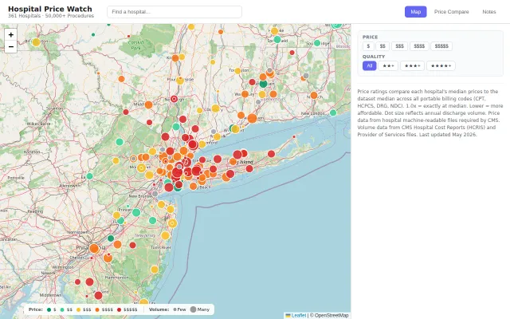Select the large orange marker near New Haven
The height and width of the screenshot is (319, 510).
(x=252, y=118)
